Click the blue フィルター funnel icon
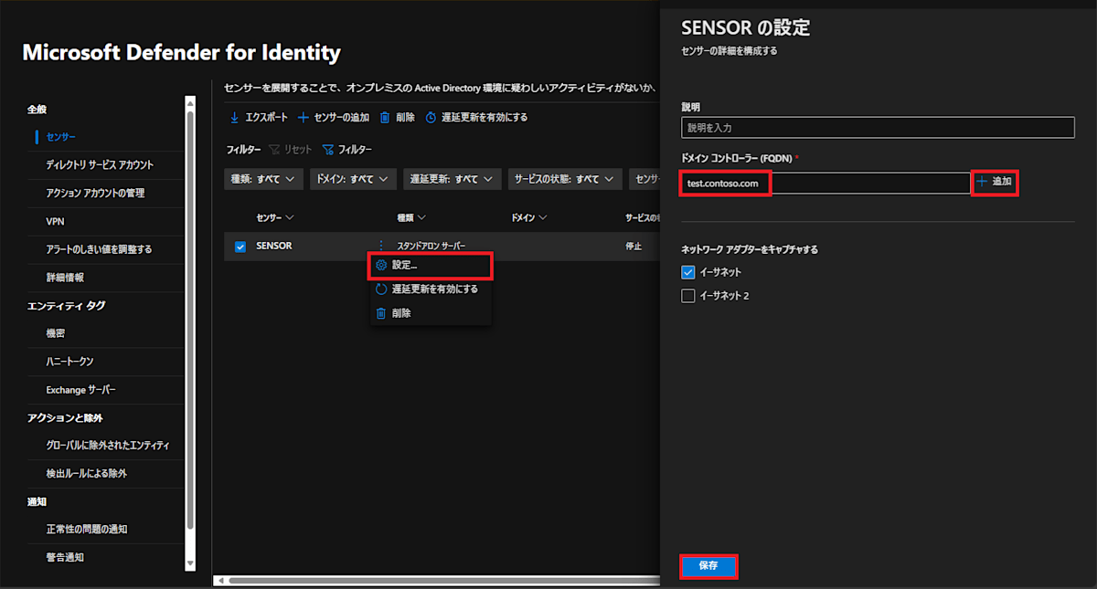The height and width of the screenshot is (589, 1097). [328, 150]
